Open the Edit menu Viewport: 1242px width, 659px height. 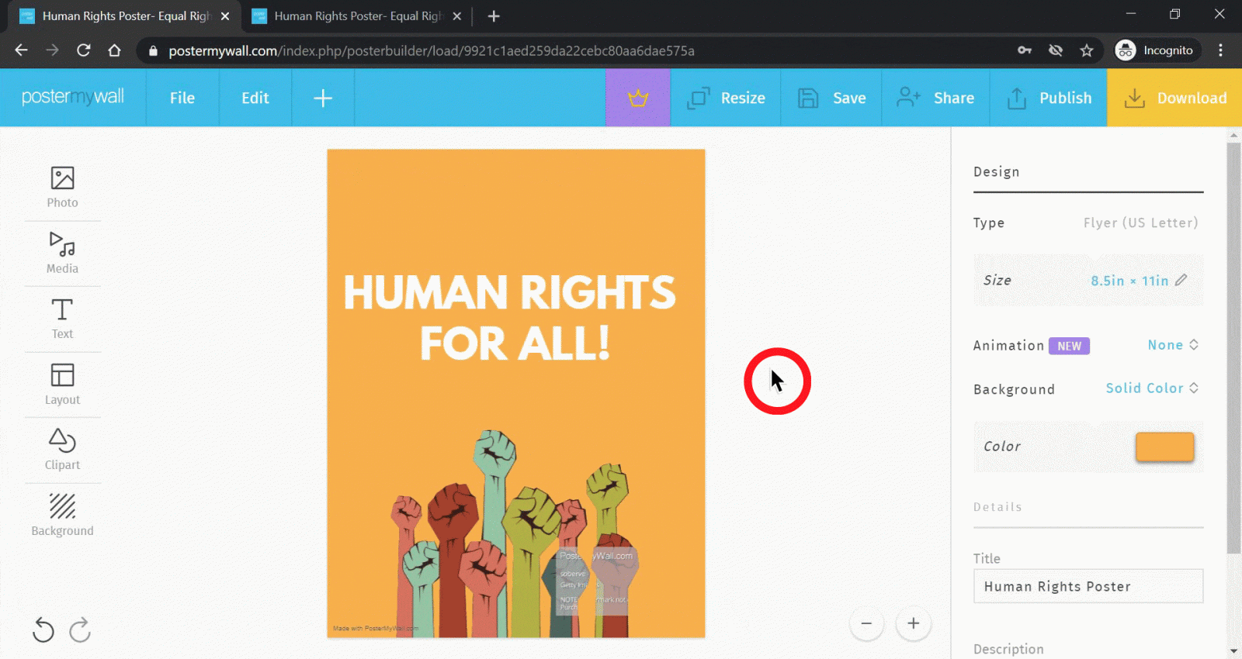pyautogui.click(x=255, y=98)
